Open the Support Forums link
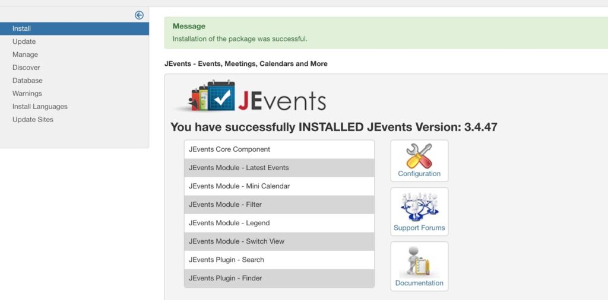608x300 pixels. [419, 228]
